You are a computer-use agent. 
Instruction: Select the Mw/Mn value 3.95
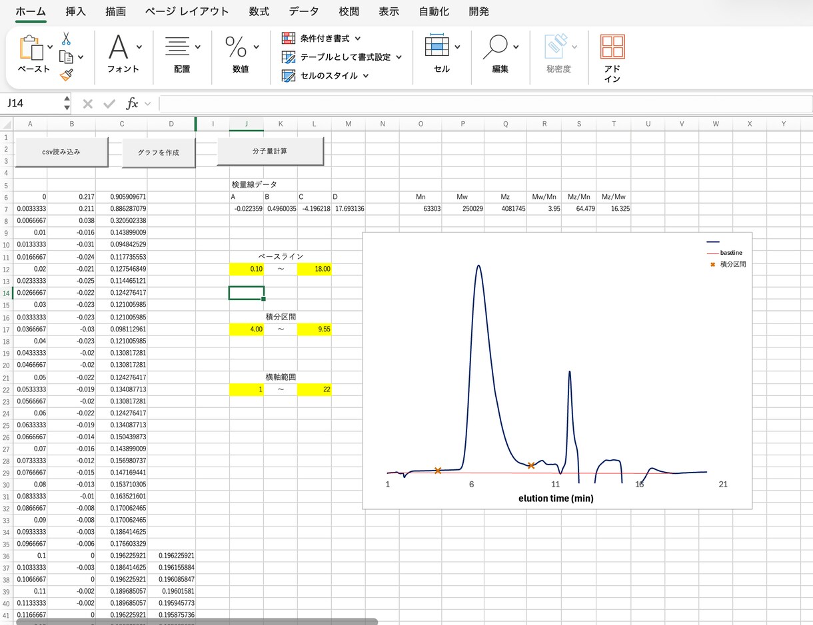tap(544, 208)
